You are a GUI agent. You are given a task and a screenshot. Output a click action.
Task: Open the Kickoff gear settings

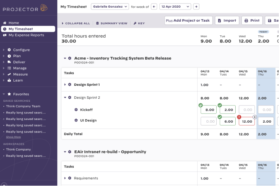click(x=76, y=110)
